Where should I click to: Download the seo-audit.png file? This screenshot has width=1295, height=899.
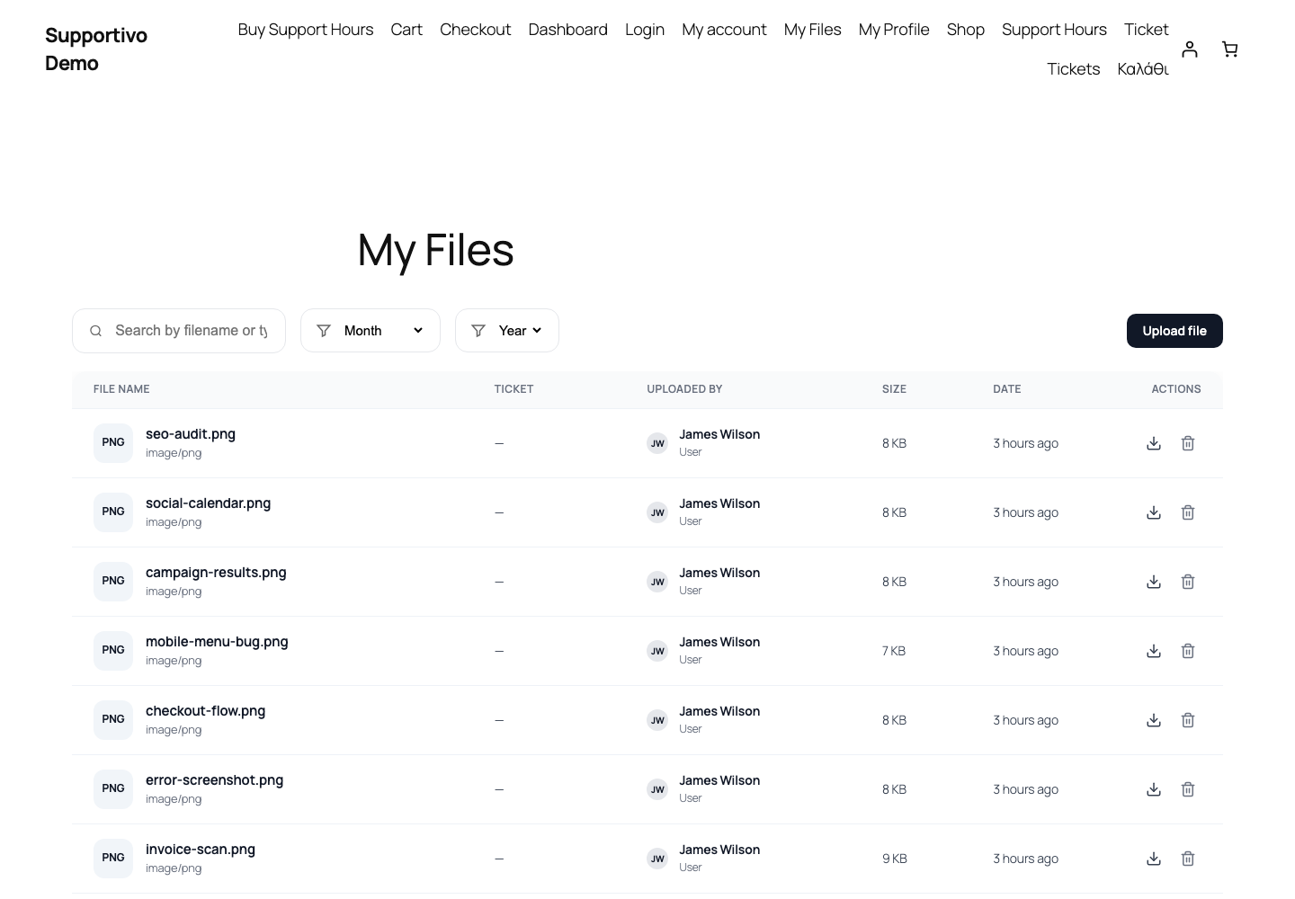[x=1154, y=443]
